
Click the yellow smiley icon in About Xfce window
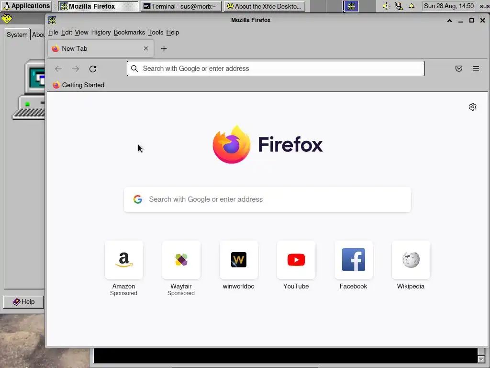pos(7,19)
